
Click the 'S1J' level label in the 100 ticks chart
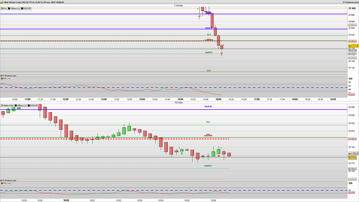208,122
